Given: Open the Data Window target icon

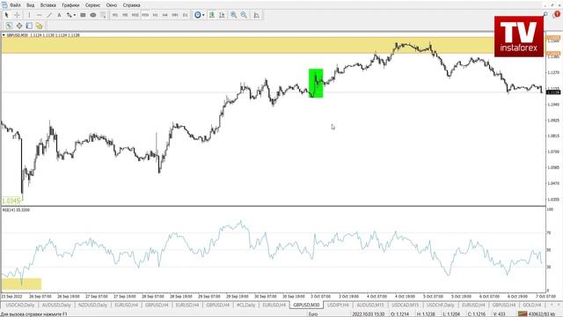Looking at the screenshot, I should coord(19,26).
